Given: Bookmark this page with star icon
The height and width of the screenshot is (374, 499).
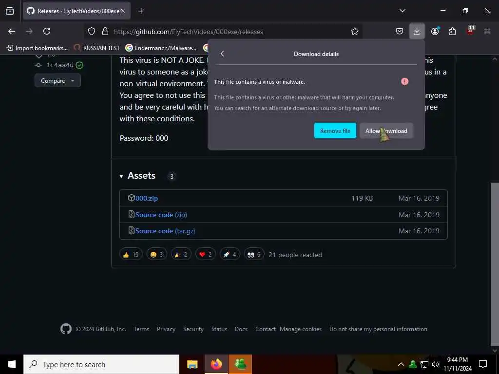Looking at the screenshot, I should [355, 31].
